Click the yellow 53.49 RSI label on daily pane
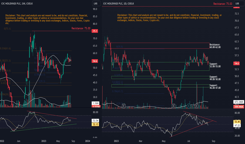Image resolution: width=245 pixels, height=144 pixels. (237, 122)
